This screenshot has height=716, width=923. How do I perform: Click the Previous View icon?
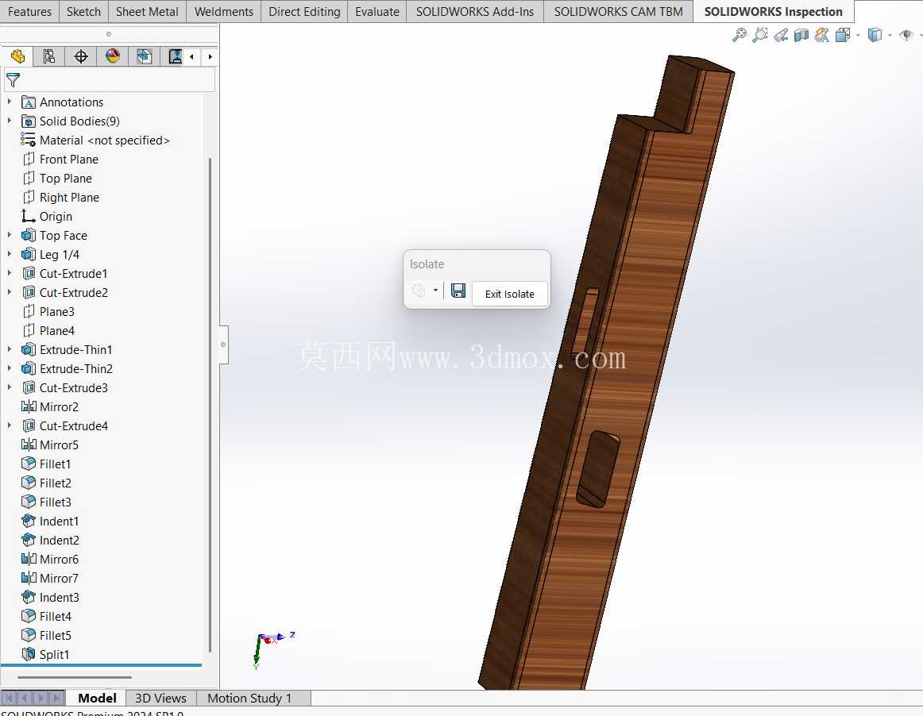pos(781,35)
